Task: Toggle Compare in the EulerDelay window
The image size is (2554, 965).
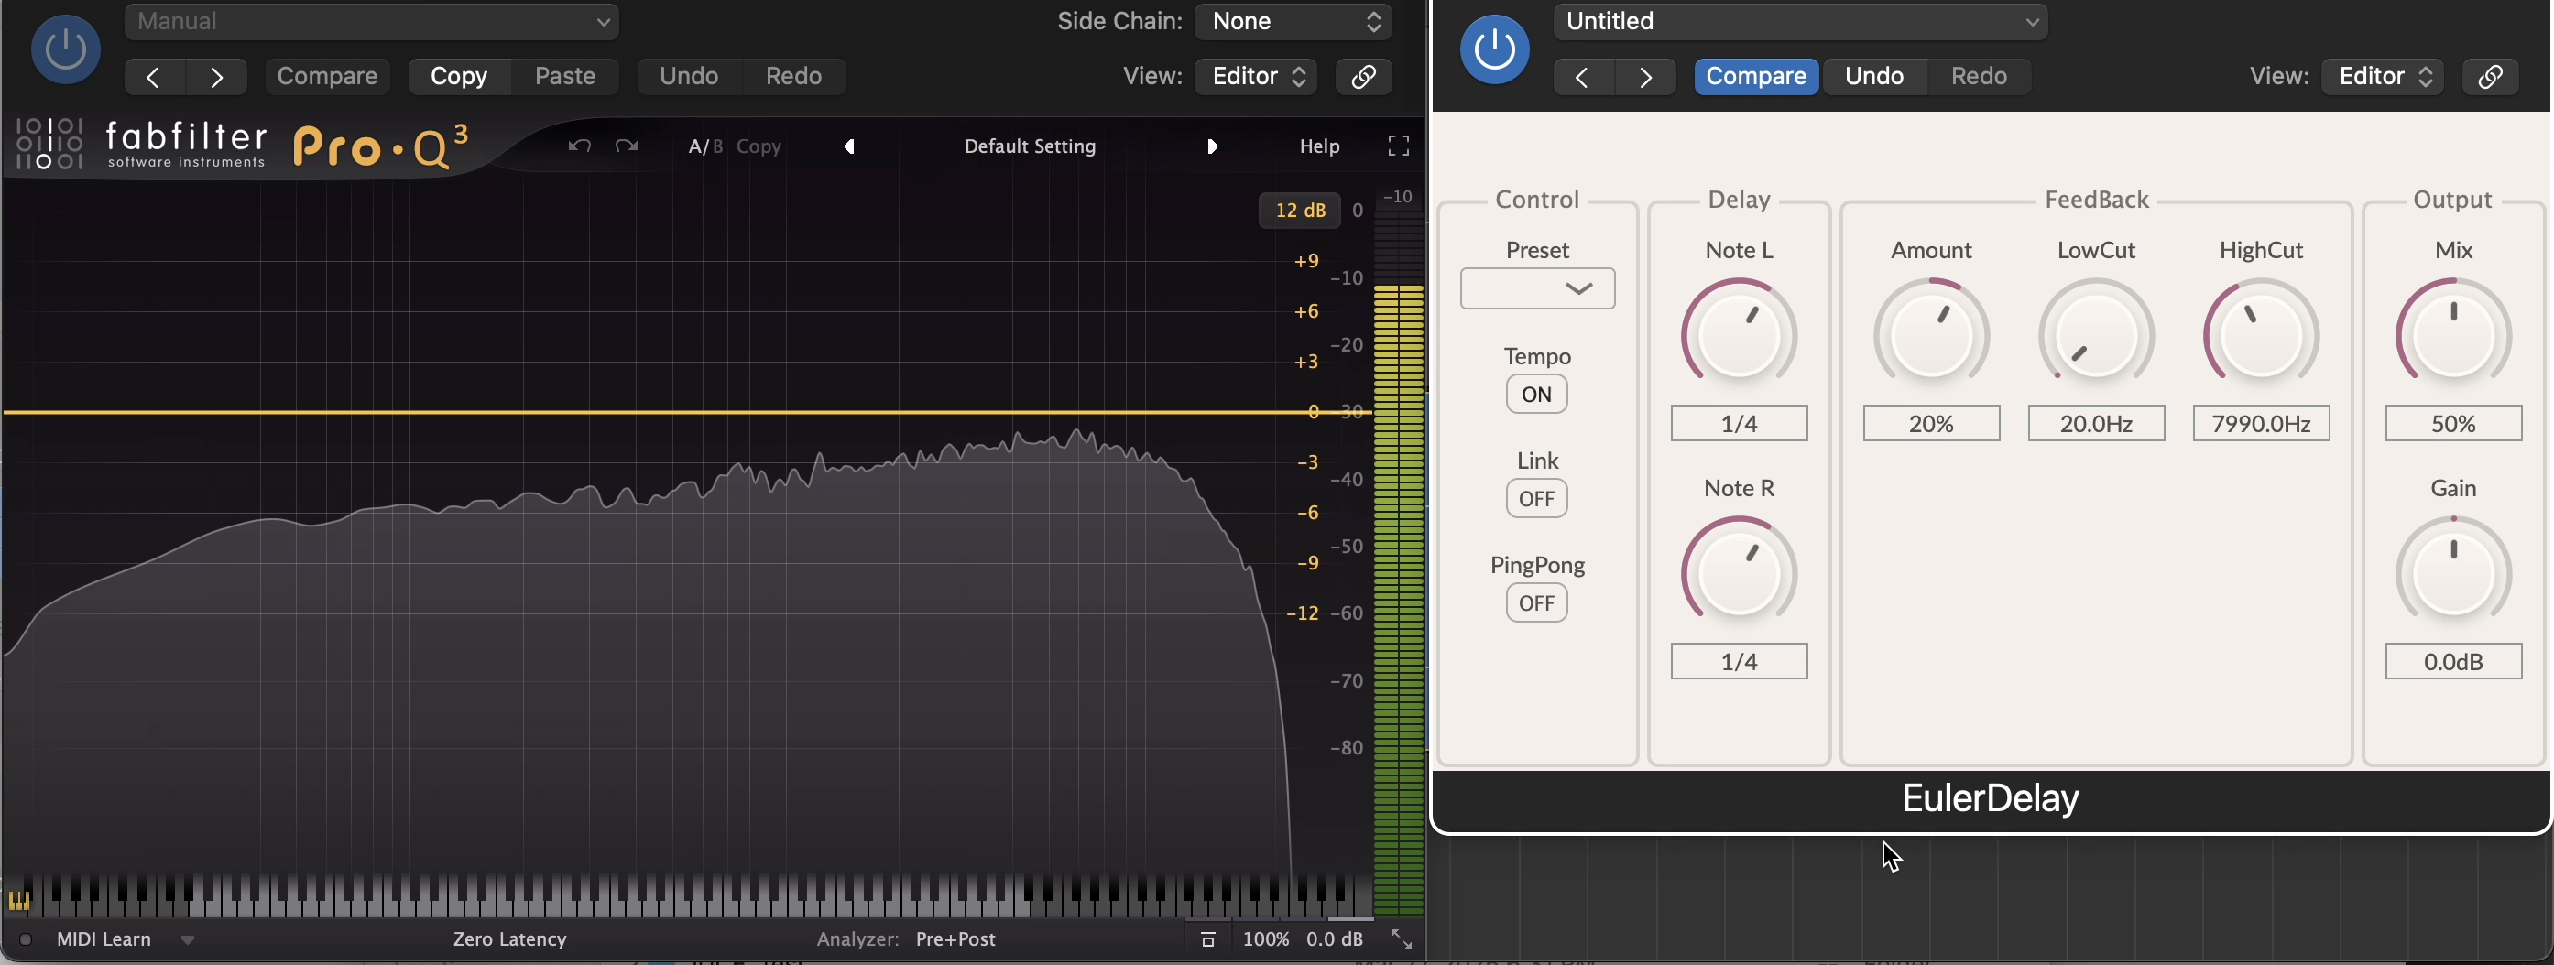Action: [1756, 76]
